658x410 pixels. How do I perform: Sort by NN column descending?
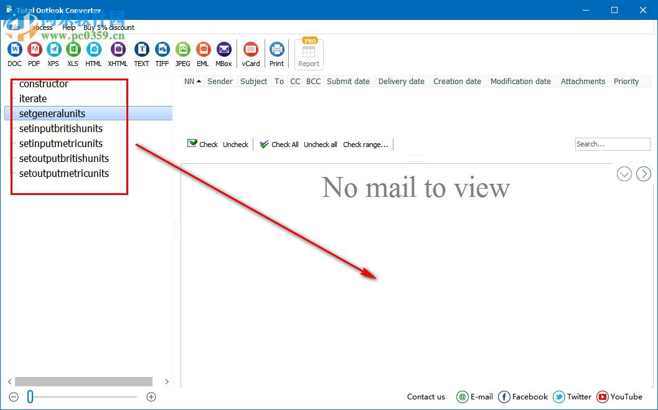click(189, 81)
